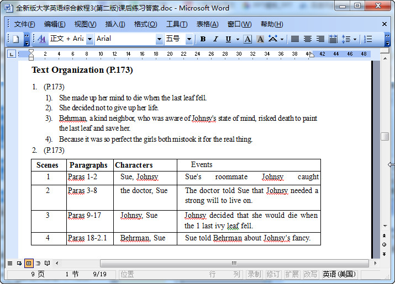Image resolution: width=395 pixels, height=284 pixels.
Task: Open the 视图(V) menu
Action: (85, 24)
